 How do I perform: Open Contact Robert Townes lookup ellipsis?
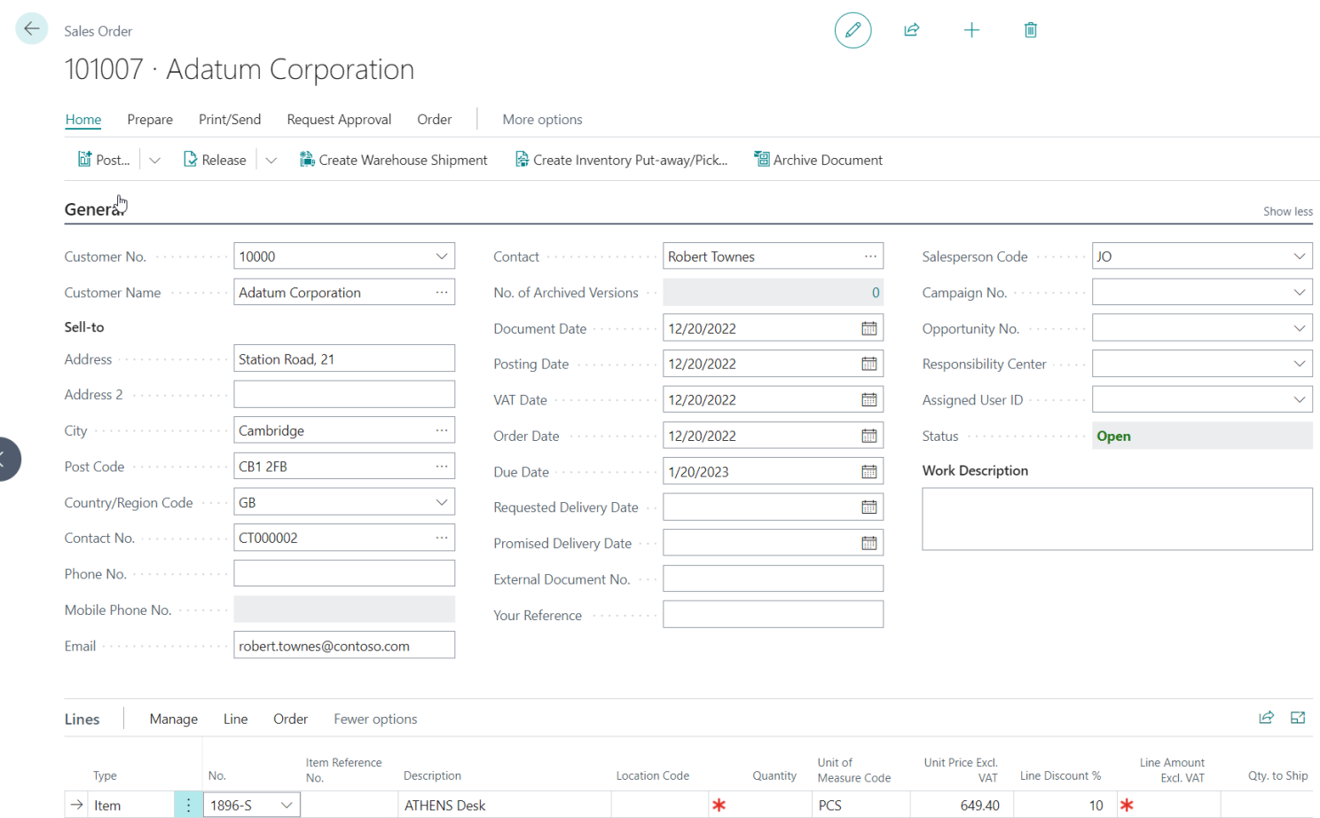click(870, 256)
